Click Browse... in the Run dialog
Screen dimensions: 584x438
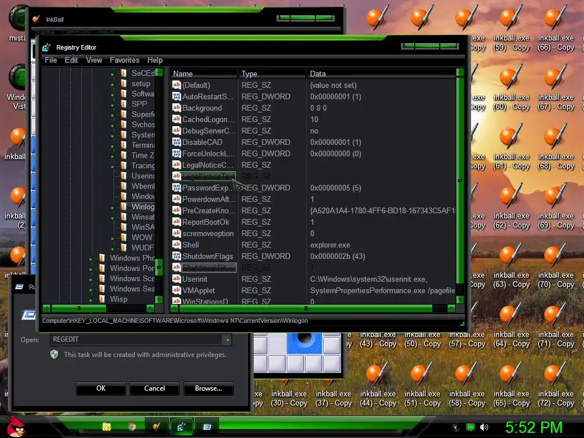pos(208,388)
